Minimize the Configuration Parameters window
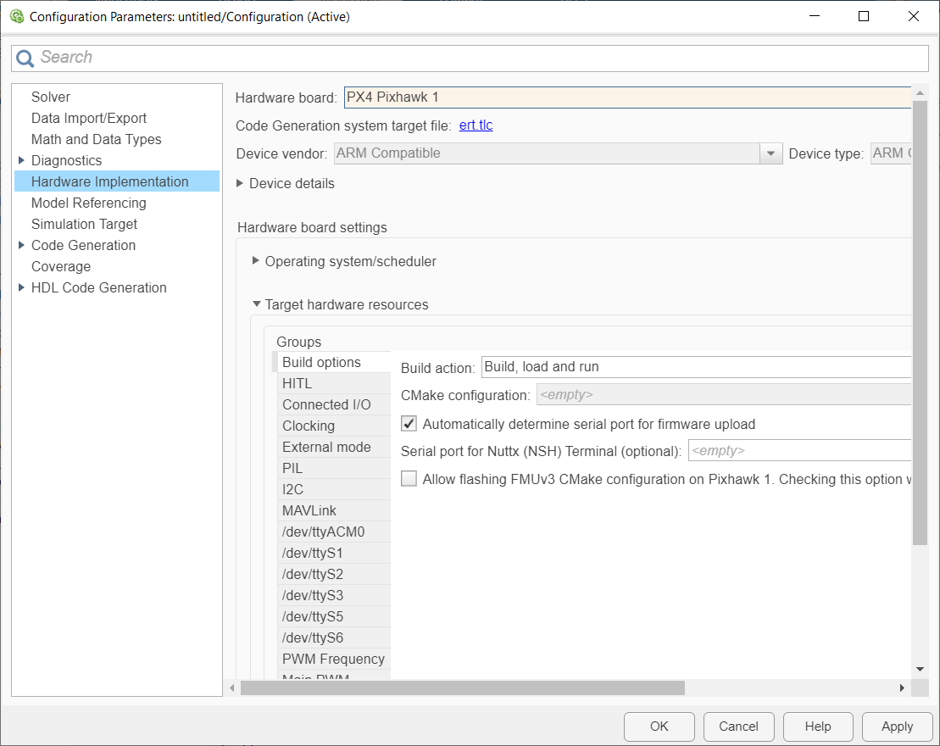Image resolution: width=940 pixels, height=746 pixels. (814, 16)
